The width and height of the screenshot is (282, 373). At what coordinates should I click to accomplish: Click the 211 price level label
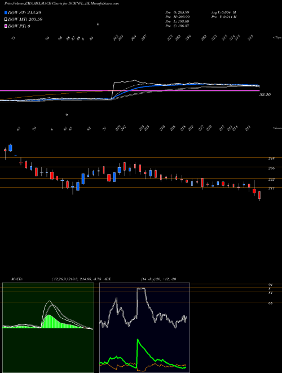(x=271, y=189)
